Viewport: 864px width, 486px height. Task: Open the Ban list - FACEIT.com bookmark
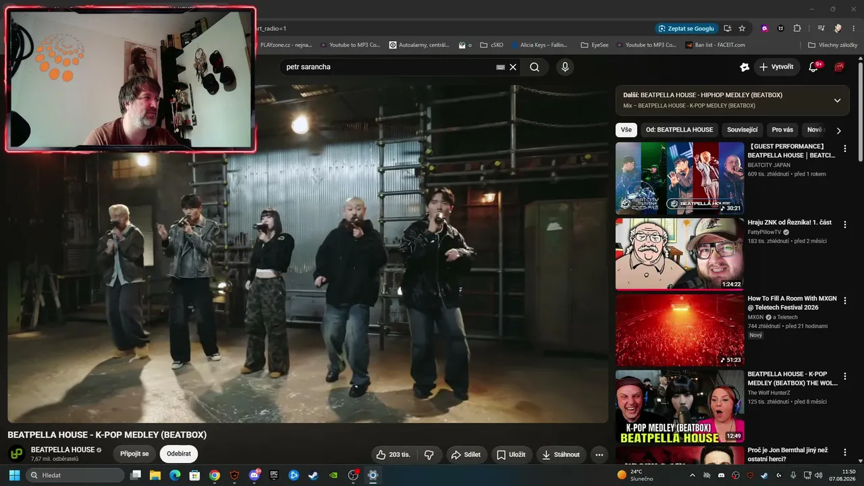tap(715, 45)
